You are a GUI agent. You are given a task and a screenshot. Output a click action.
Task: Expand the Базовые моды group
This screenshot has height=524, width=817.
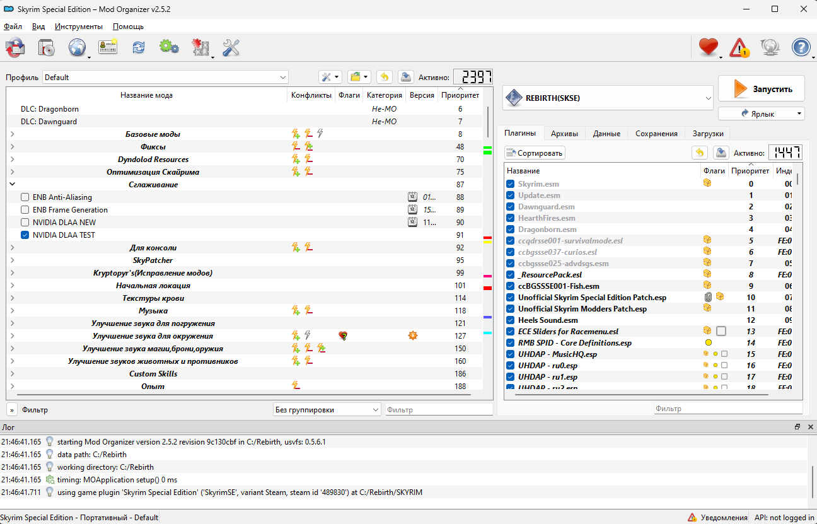[12, 134]
